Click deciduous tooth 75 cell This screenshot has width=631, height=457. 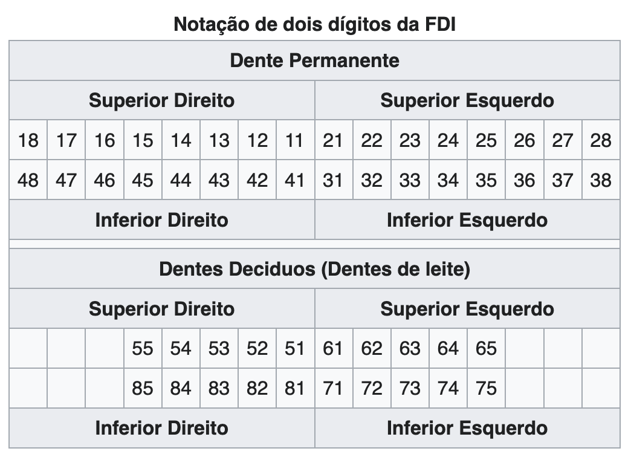(x=486, y=388)
